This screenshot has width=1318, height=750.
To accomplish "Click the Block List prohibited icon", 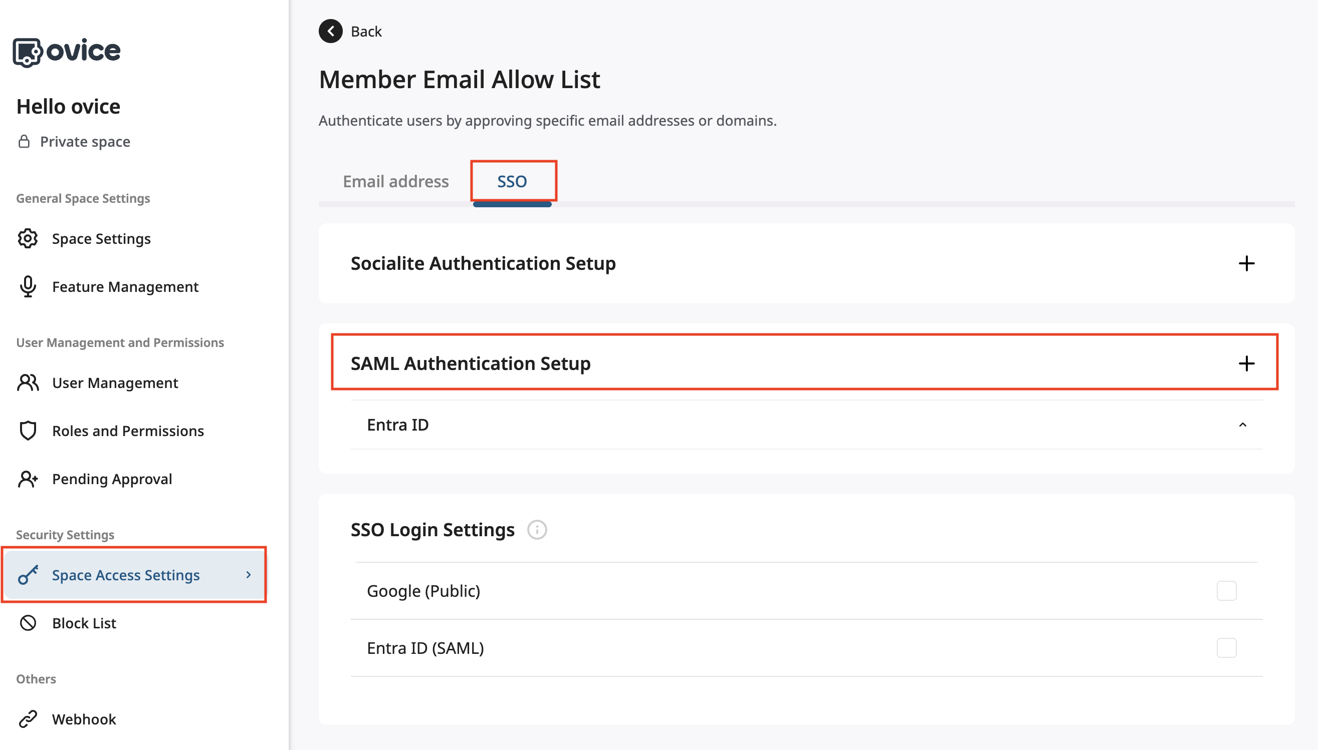I will coord(28,623).
